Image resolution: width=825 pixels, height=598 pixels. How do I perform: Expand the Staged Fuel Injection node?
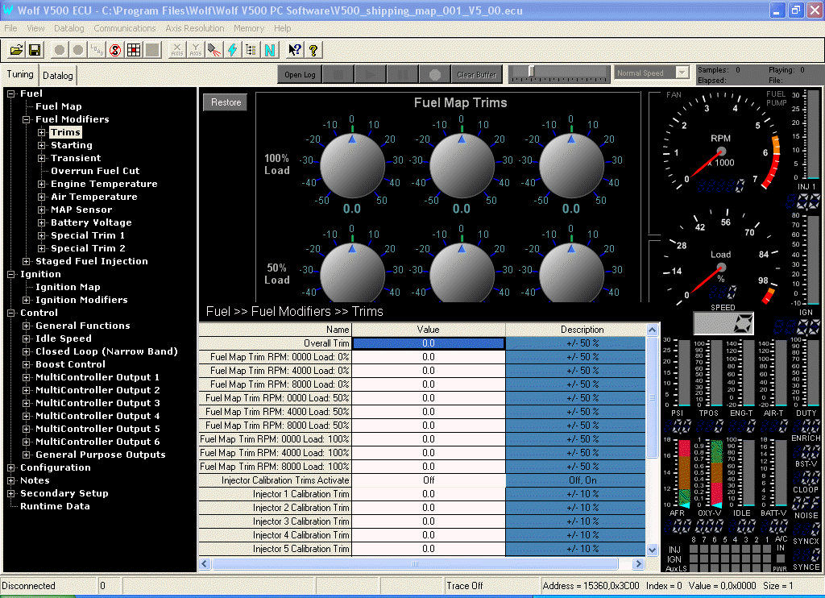tap(27, 261)
